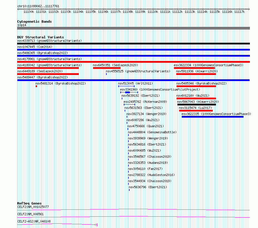Open nsv6012160 (Wu2021) variant
Screen dimensions: 258x228
[x=193, y=96]
